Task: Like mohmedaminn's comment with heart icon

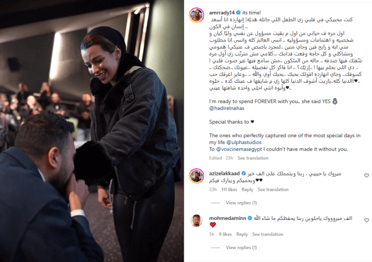Action: 366,220
